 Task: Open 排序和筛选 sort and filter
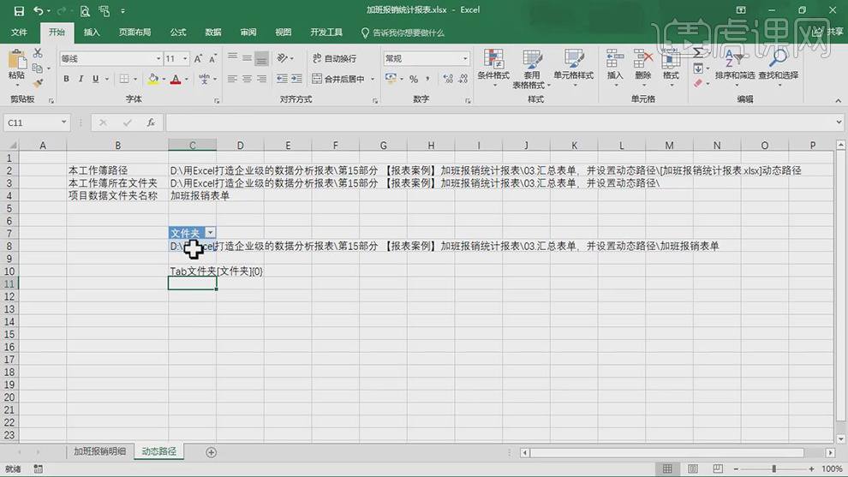point(734,69)
